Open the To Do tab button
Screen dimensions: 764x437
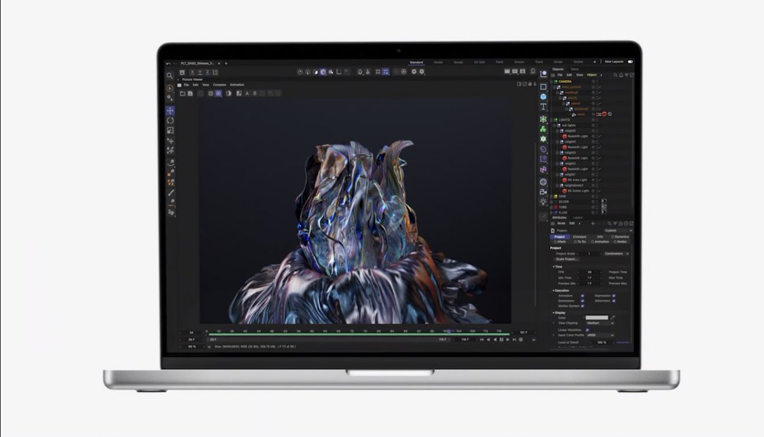pos(580,241)
